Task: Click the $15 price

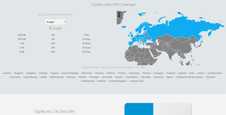Action: pyautogui.click(x=53, y=39)
